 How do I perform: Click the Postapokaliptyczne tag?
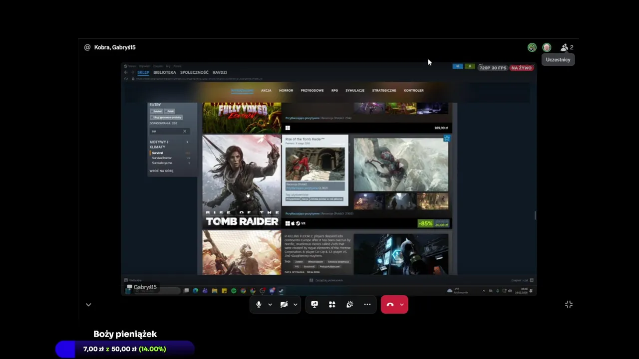click(330, 266)
